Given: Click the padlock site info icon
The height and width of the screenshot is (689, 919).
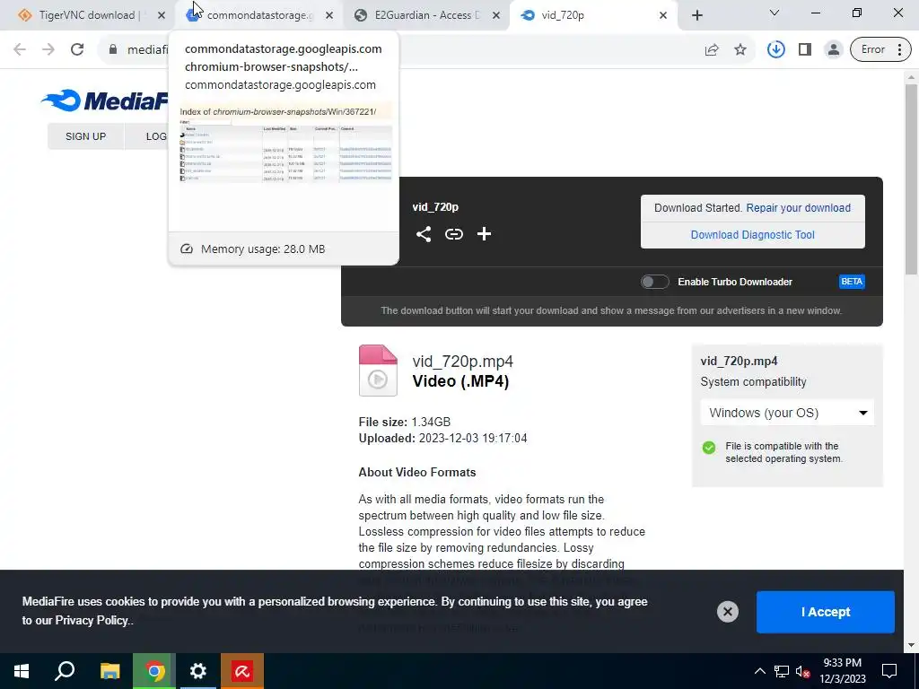Looking at the screenshot, I should [x=112, y=50].
